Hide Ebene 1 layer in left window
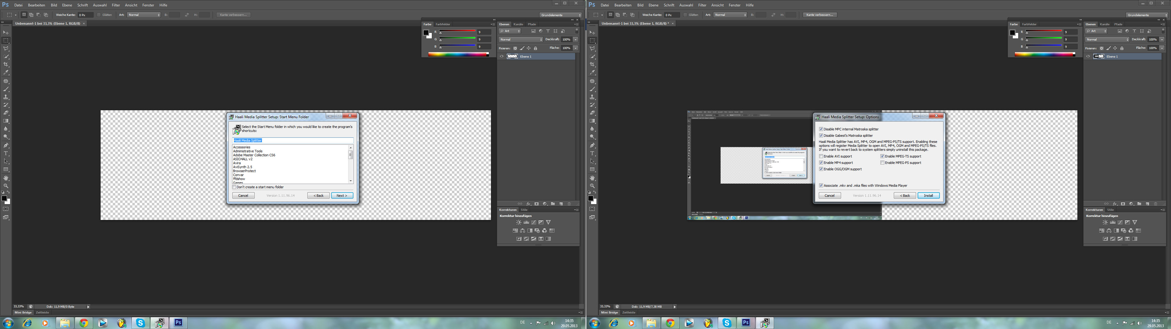Viewport: 1171px width, 329px height. pos(501,56)
